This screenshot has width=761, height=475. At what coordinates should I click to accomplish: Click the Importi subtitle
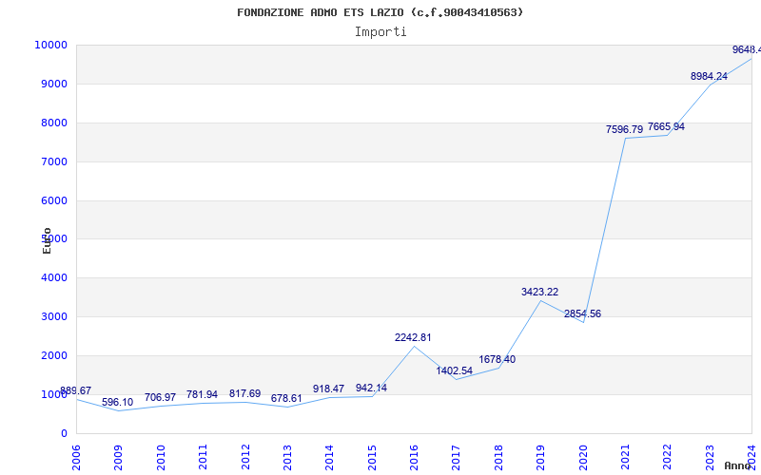[x=380, y=31]
